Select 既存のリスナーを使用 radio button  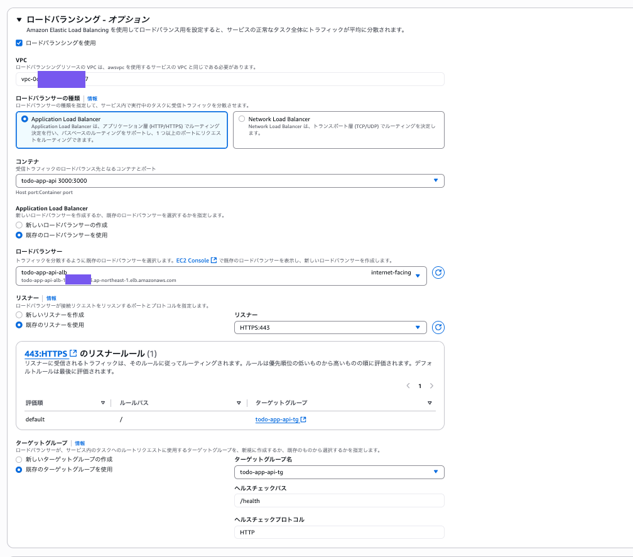point(19,325)
